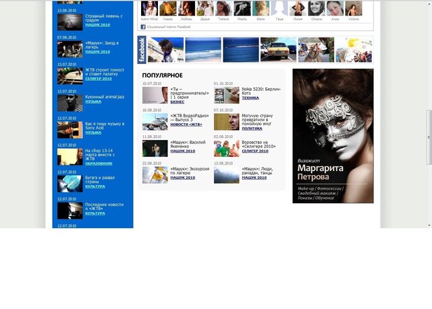432x309 pixels.
Task: Open Воровство на «Селигере 2010» article
Action: [x=259, y=145]
